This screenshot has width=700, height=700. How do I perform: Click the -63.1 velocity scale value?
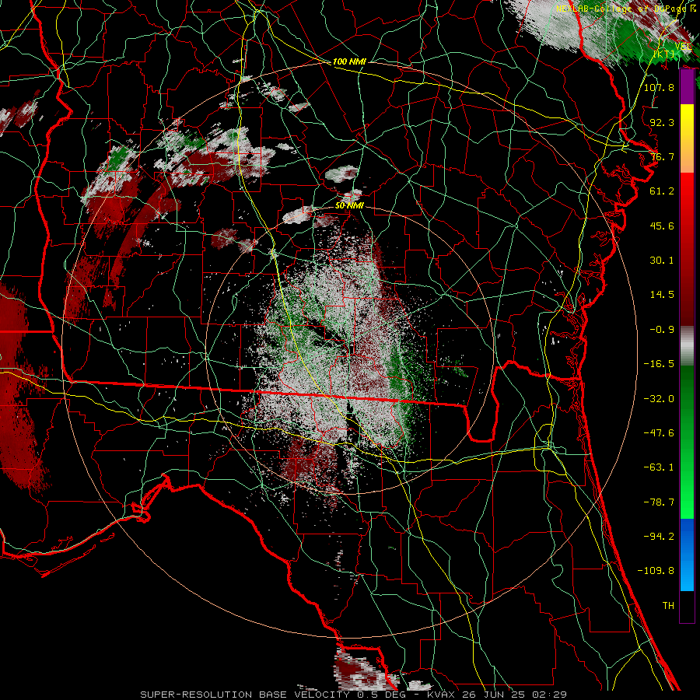(659, 467)
